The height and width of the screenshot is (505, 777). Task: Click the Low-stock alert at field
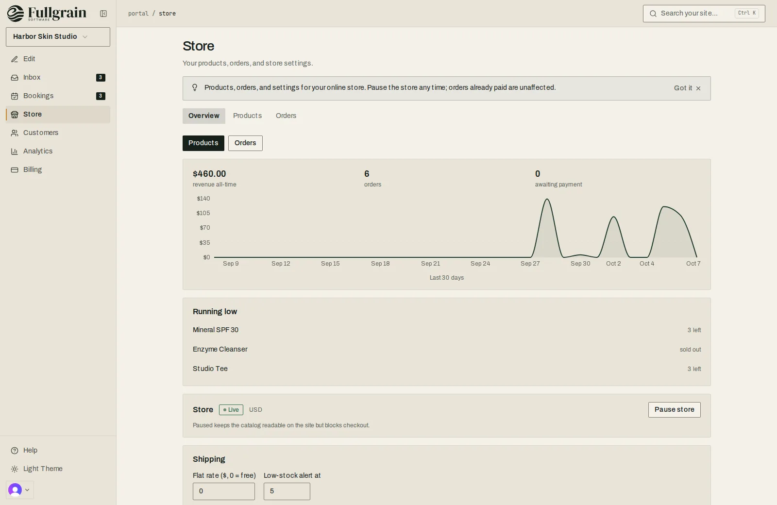click(287, 491)
